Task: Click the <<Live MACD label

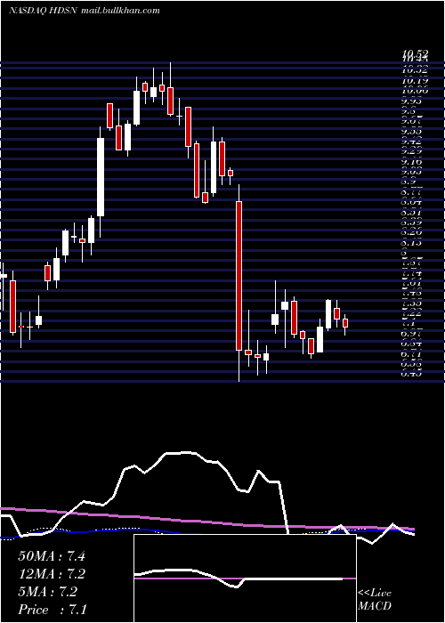Action: [x=375, y=600]
